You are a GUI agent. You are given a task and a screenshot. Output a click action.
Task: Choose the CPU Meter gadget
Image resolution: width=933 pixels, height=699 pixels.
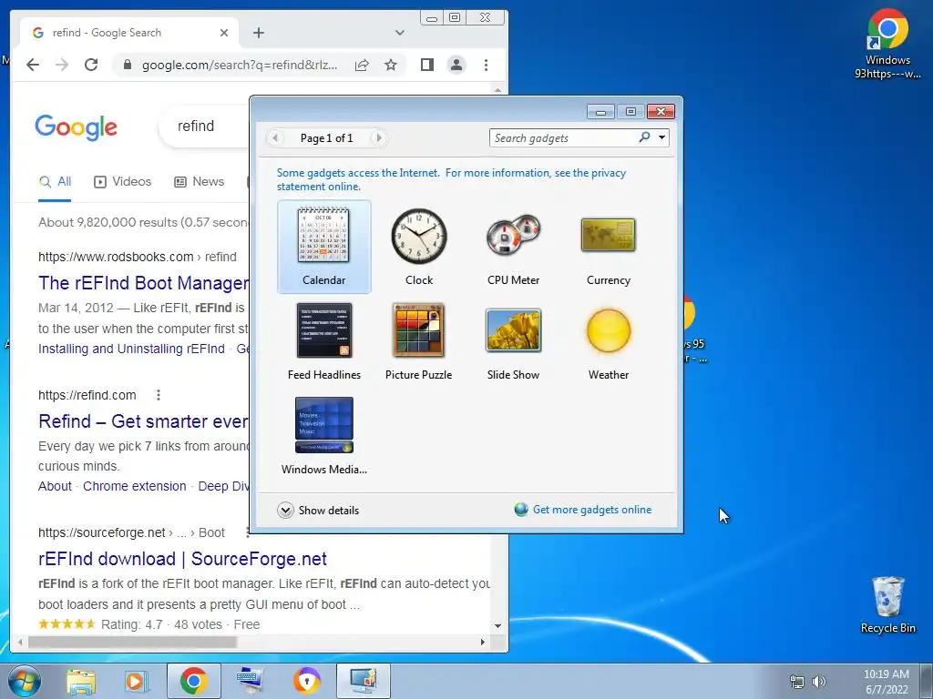click(x=513, y=246)
